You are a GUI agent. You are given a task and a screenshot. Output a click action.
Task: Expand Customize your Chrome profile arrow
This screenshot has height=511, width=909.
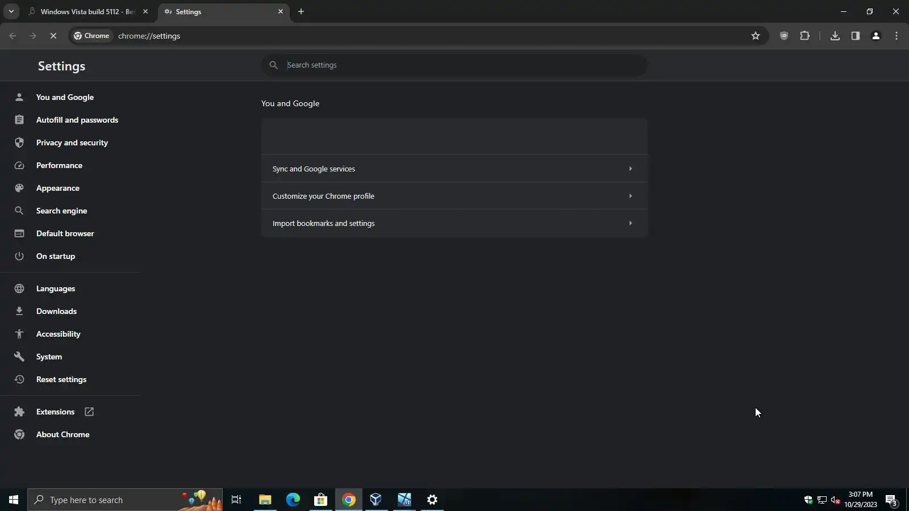click(630, 196)
